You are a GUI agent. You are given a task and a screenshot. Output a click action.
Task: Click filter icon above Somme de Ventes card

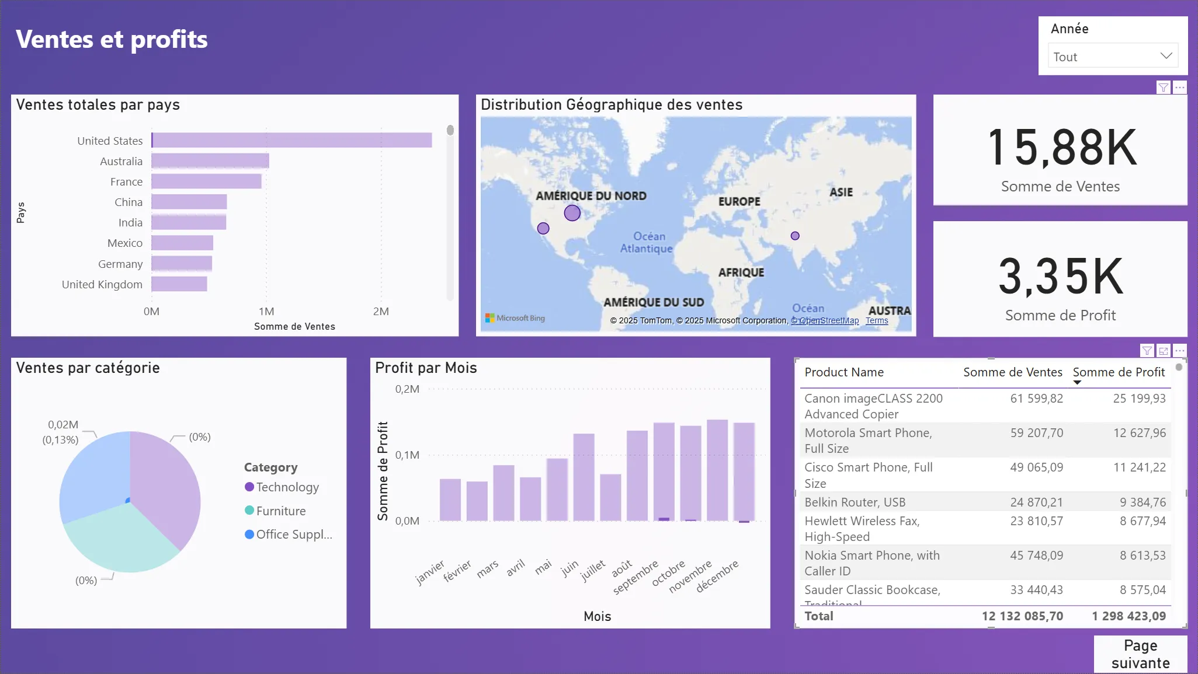tap(1163, 88)
